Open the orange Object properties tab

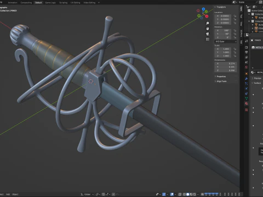tap(247, 74)
